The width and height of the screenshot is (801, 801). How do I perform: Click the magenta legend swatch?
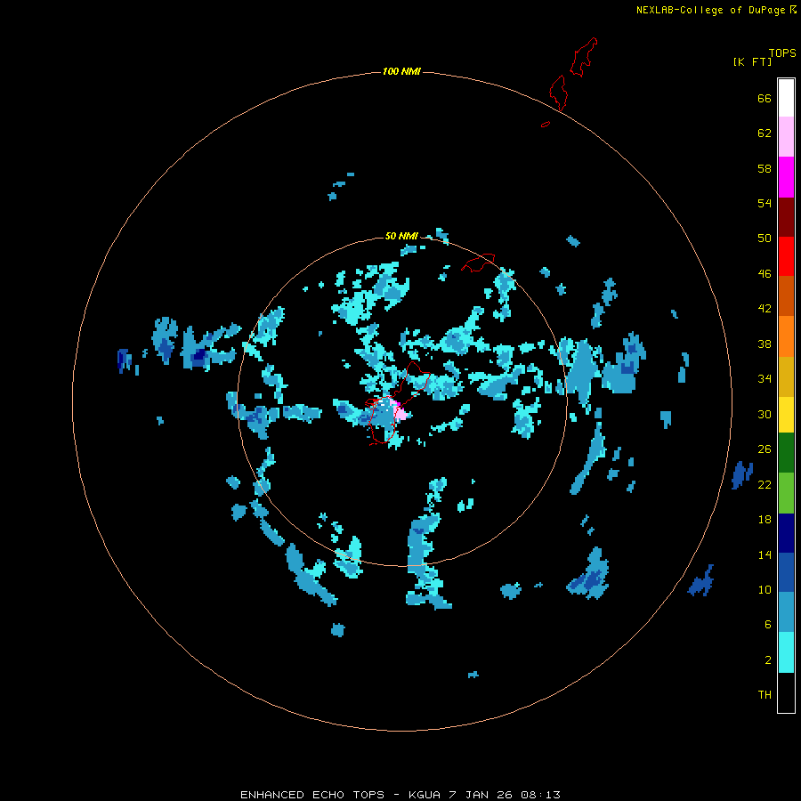point(786,177)
